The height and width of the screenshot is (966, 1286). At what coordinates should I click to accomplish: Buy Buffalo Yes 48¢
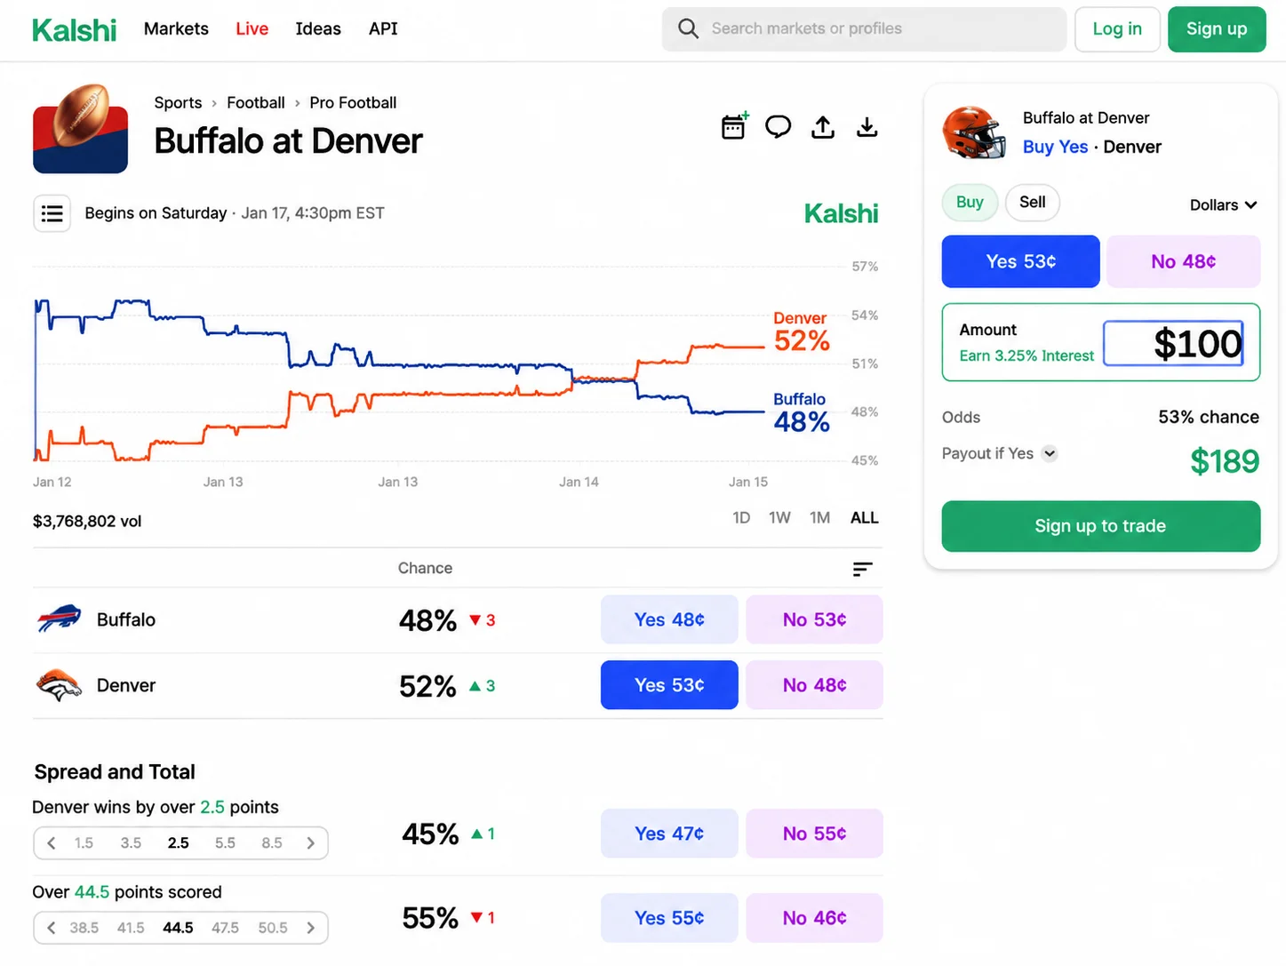(669, 619)
